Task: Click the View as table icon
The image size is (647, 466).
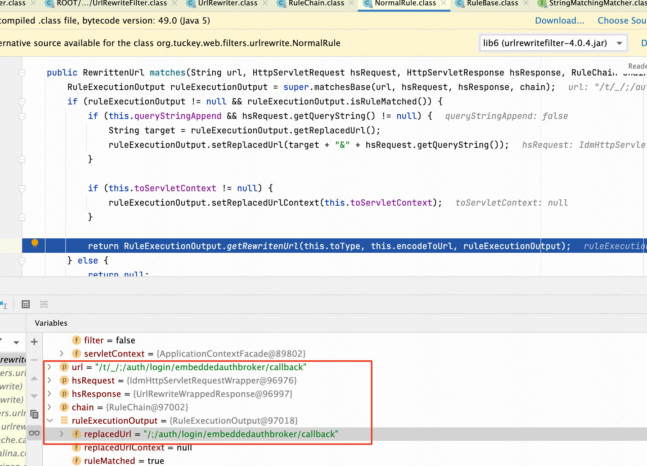Action: [26, 304]
